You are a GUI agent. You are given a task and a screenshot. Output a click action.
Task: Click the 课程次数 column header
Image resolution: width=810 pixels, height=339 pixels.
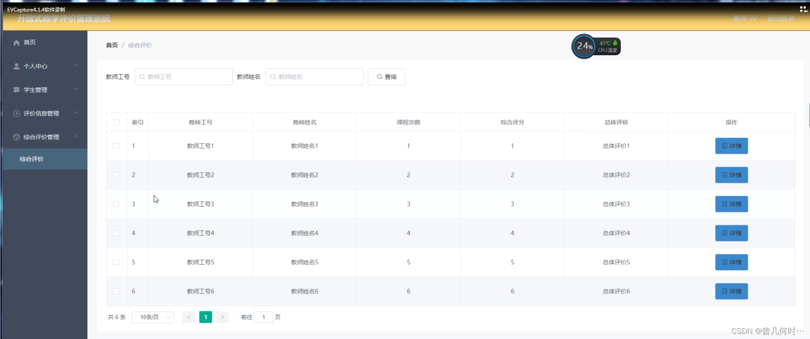(x=408, y=122)
